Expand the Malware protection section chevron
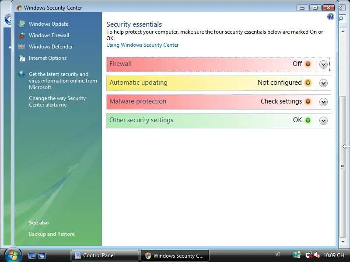Viewport: 350px width, 262px height. tap(323, 102)
